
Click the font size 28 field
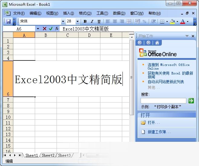[70, 21]
